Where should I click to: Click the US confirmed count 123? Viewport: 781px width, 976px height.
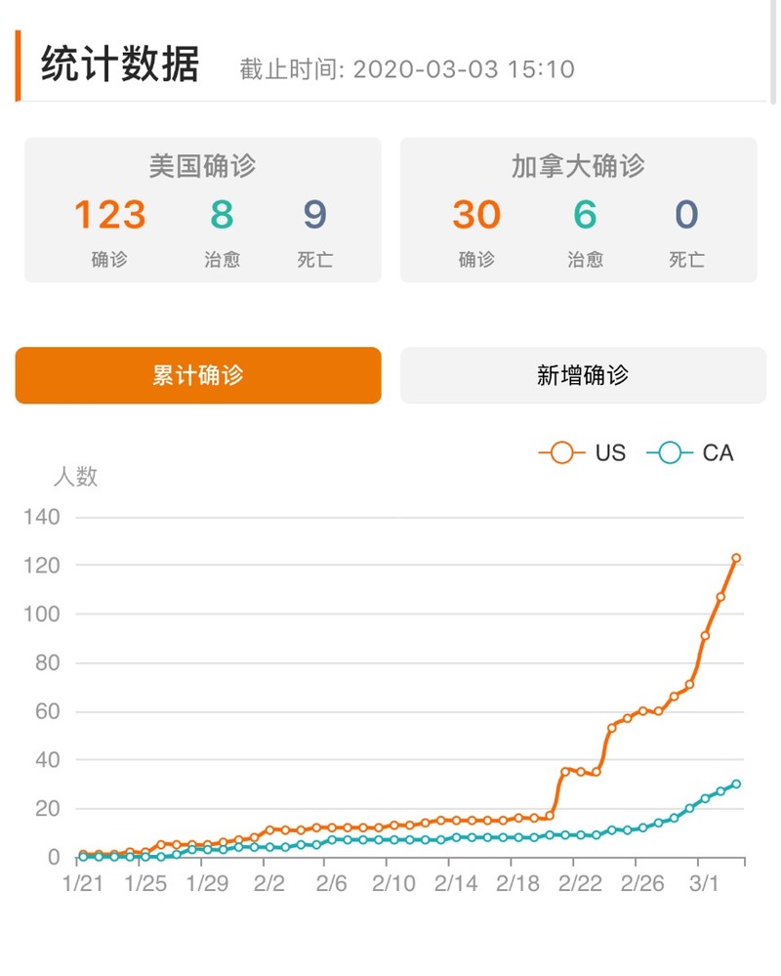tap(109, 215)
